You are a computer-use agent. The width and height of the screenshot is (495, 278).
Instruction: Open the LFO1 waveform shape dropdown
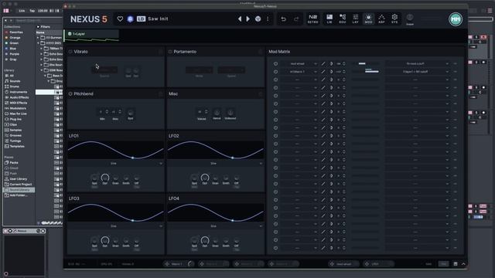point(116,163)
